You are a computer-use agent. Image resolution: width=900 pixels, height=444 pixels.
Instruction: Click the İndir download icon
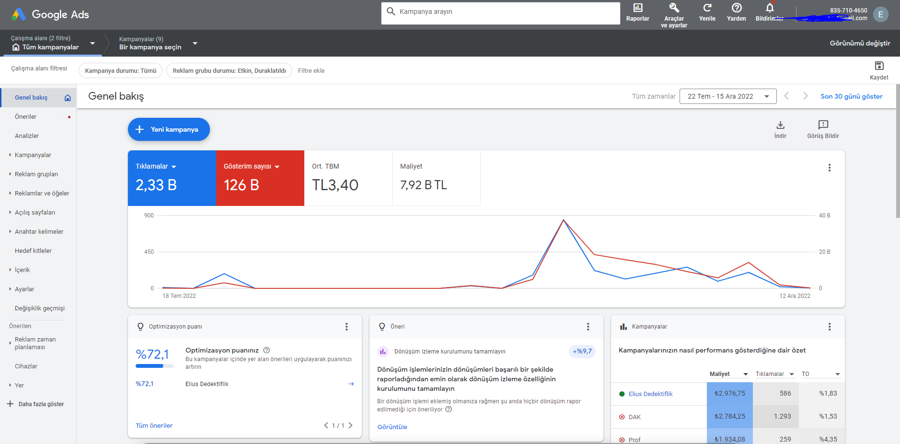coord(780,125)
